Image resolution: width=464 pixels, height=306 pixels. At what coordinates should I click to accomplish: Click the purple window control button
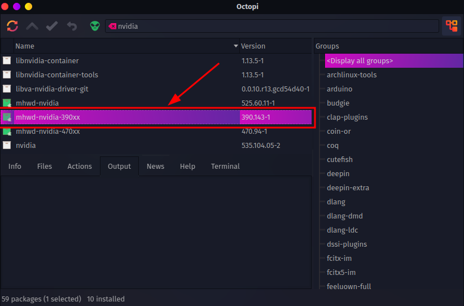click(16, 6)
